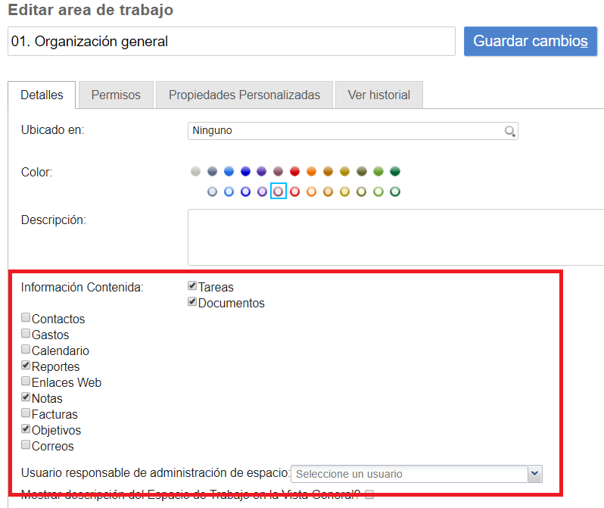Select the solid purple color ball
The height and width of the screenshot is (508, 604).
pos(262,172)
